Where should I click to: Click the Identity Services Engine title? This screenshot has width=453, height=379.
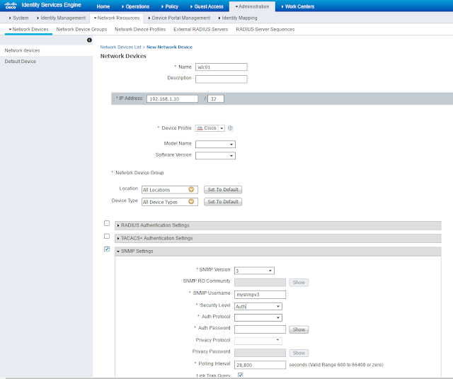point(51,5)
